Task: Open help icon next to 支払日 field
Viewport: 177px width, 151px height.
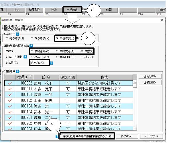Action: (x=51, y=63)
